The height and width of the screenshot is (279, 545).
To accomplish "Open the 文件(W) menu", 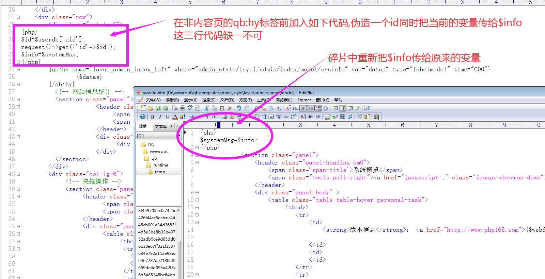I will coord(153,100).
